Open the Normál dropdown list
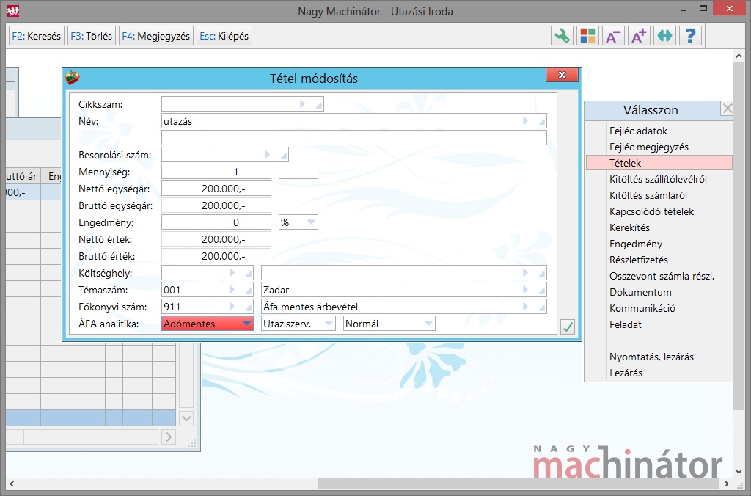 point(389,324)
